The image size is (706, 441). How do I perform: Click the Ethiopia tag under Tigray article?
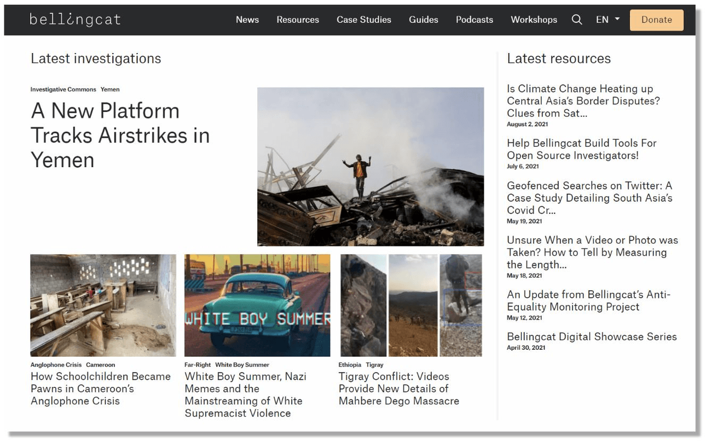pos(350,364)
